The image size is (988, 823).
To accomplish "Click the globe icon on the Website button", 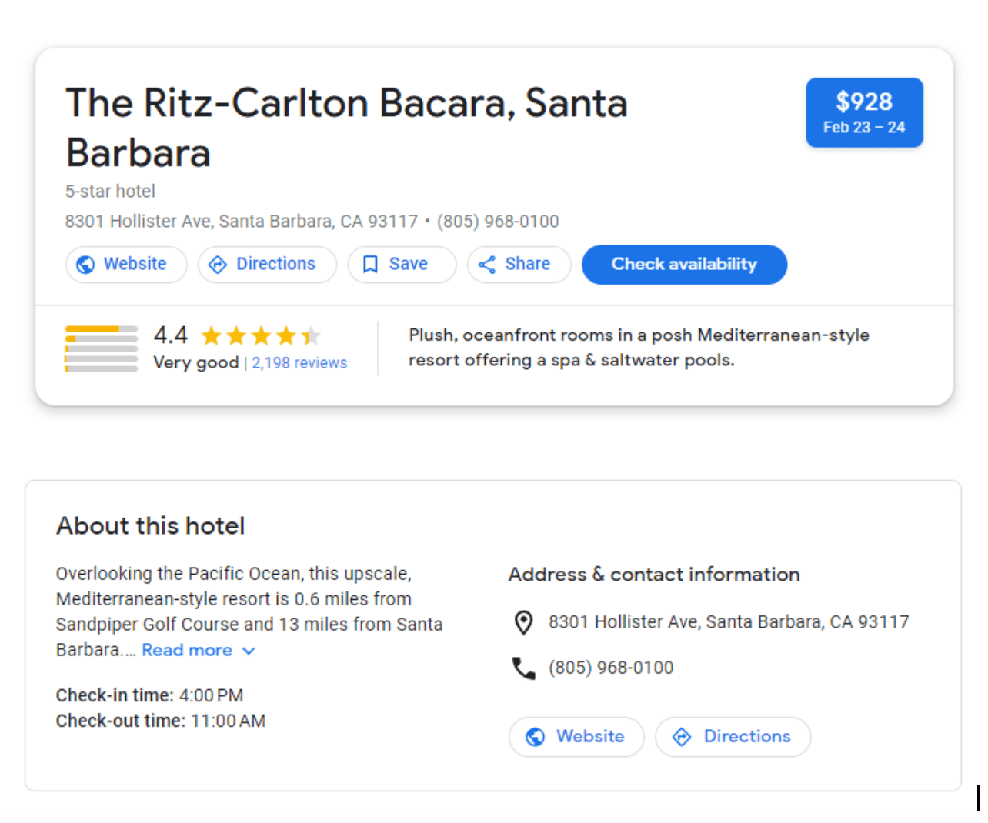I will (x=86, y=265).
